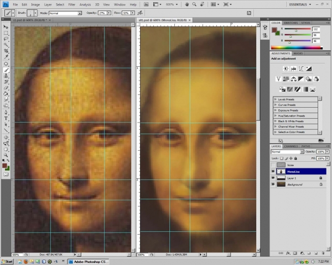Hide the MonaLisa layer
332x265 pixels.
coord(273,171)
